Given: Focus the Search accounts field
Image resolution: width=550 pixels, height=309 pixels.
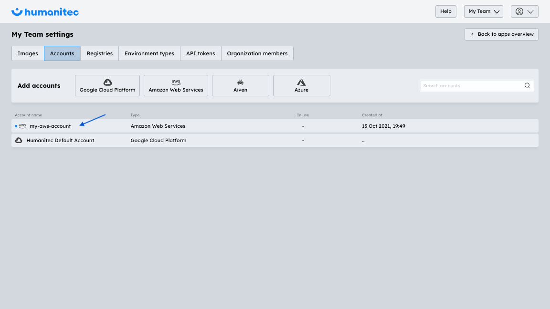Looking at the screenshot, I should click(x=476, y=85).
